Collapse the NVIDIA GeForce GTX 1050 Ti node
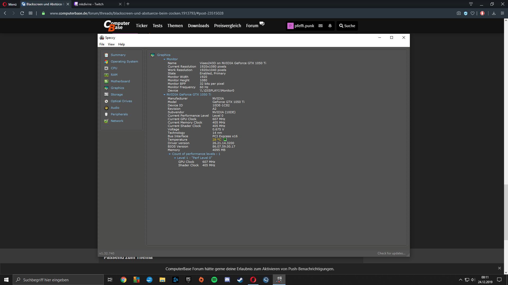 pos(164,95)
